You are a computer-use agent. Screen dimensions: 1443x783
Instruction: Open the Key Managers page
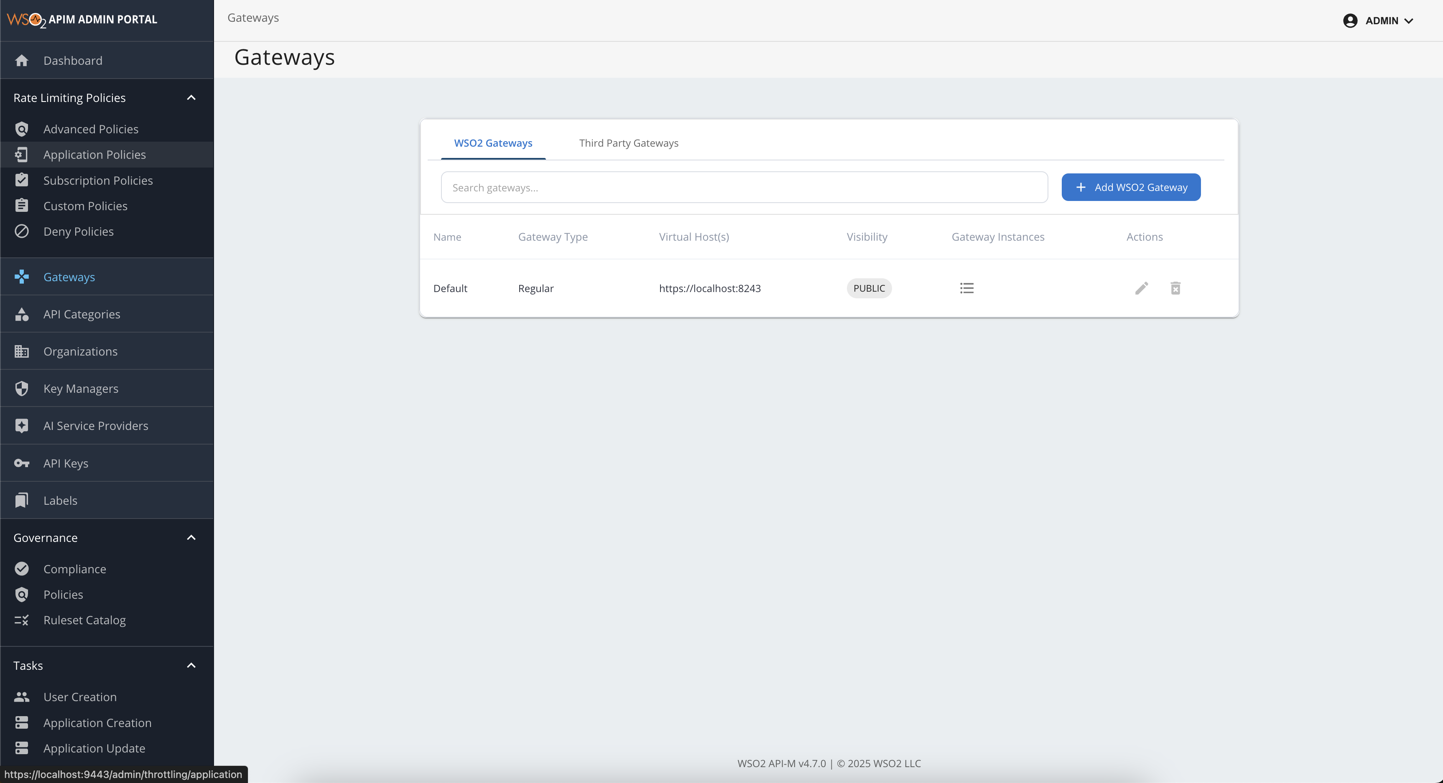coord(107,389)
